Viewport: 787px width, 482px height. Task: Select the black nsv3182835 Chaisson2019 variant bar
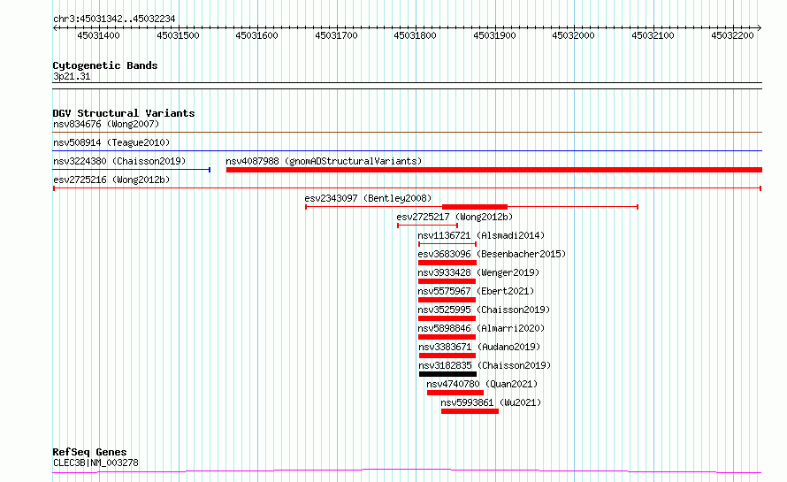447,374
